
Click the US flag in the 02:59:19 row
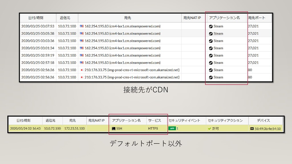point(82,55)
